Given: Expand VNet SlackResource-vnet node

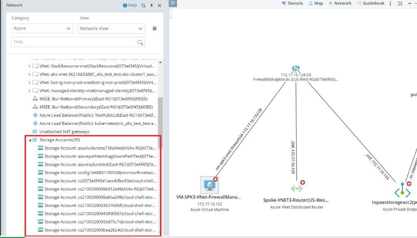Looking at the screenshot, I should tap(30, 66).
